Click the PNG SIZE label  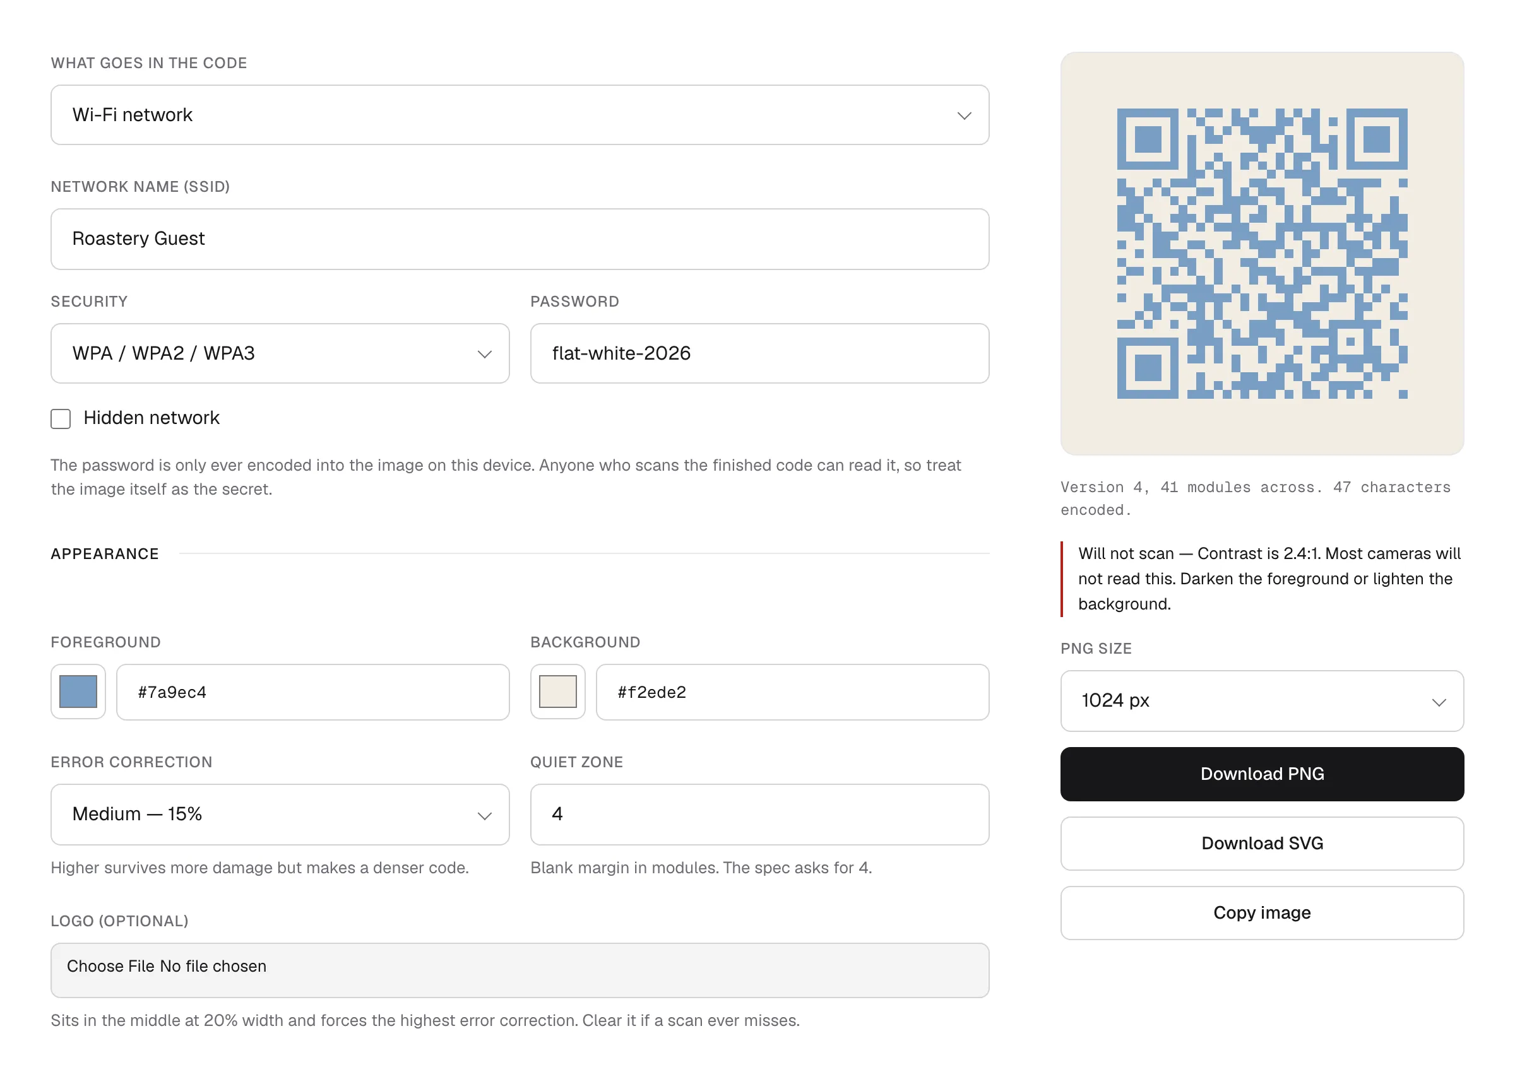(x=1096, y=649)
